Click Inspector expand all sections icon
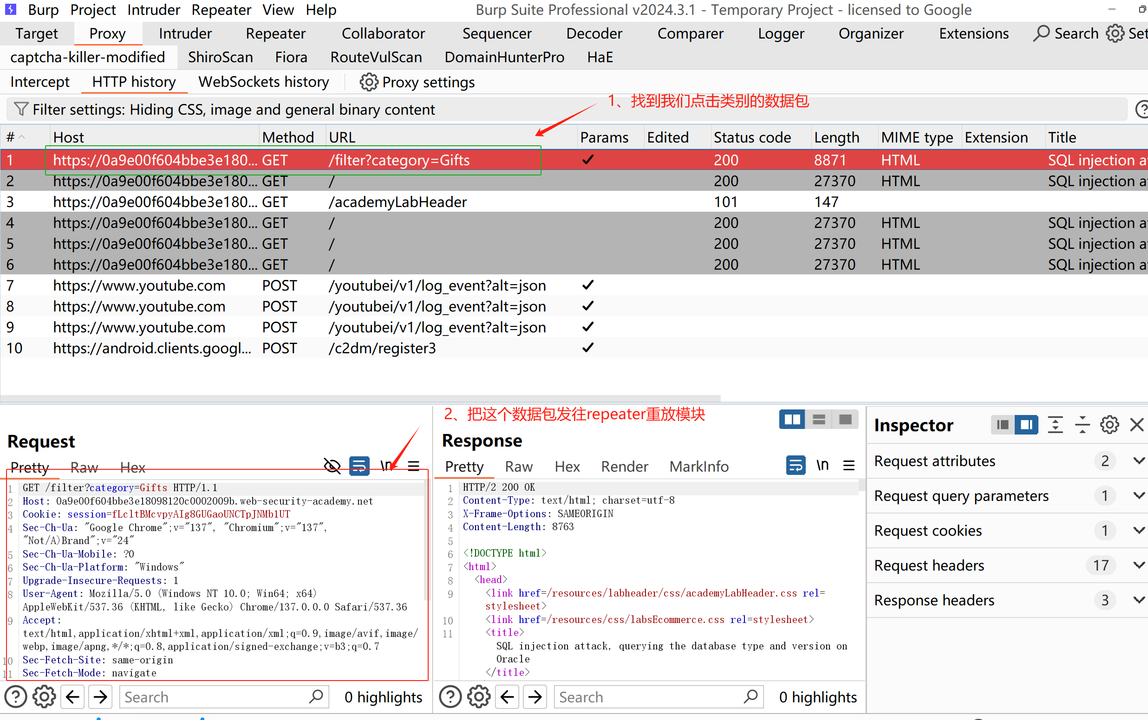This screenshot has height=720, width=1148. point(1055,424)
